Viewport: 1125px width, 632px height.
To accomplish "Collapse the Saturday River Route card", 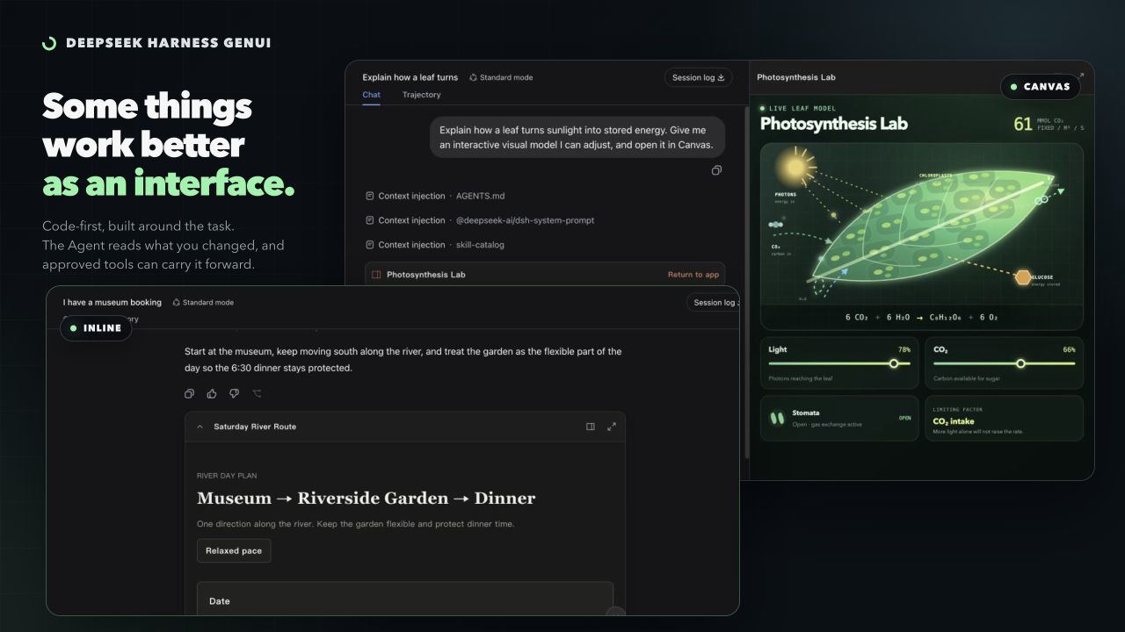I will pyautogui.click(x=200, y=427).
